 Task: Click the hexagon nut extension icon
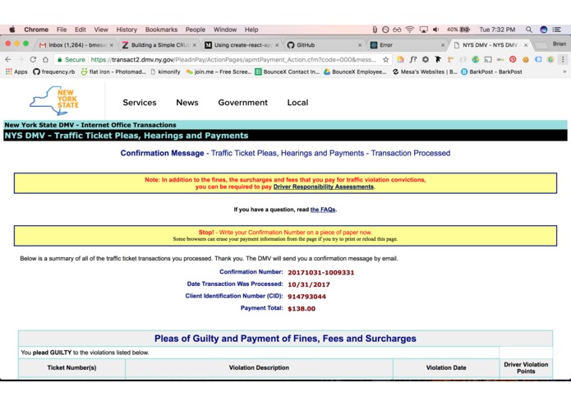426,59
